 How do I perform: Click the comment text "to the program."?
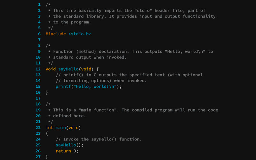(x=72, y=22)
